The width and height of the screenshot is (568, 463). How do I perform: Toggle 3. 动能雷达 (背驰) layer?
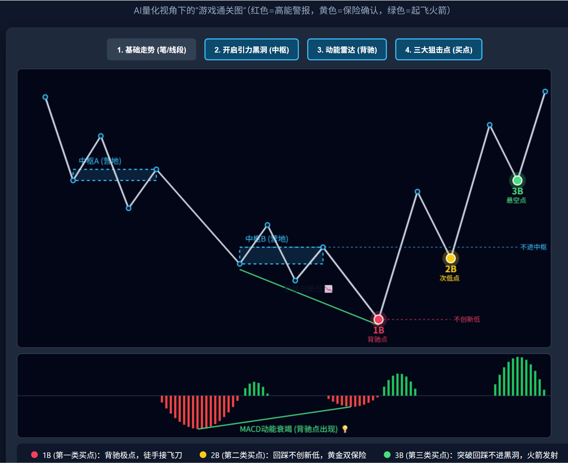pyautogui.click(x=347, y=49)
